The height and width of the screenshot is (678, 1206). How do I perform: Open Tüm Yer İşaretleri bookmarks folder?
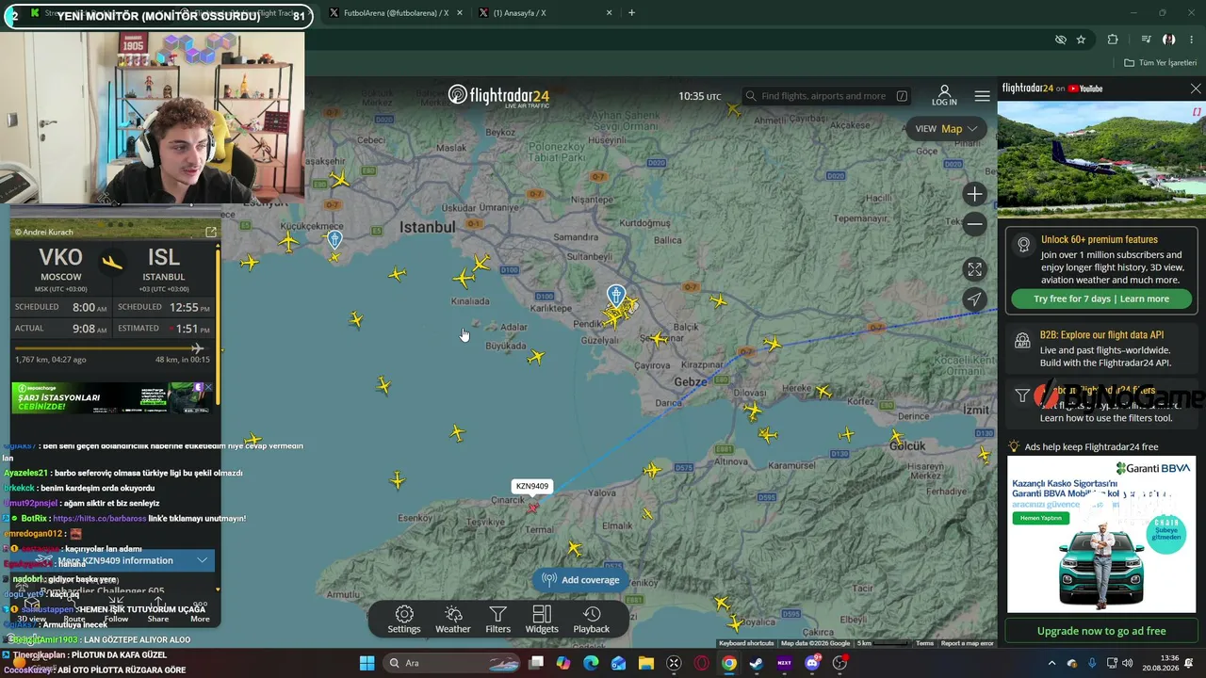coord(1161,63)
